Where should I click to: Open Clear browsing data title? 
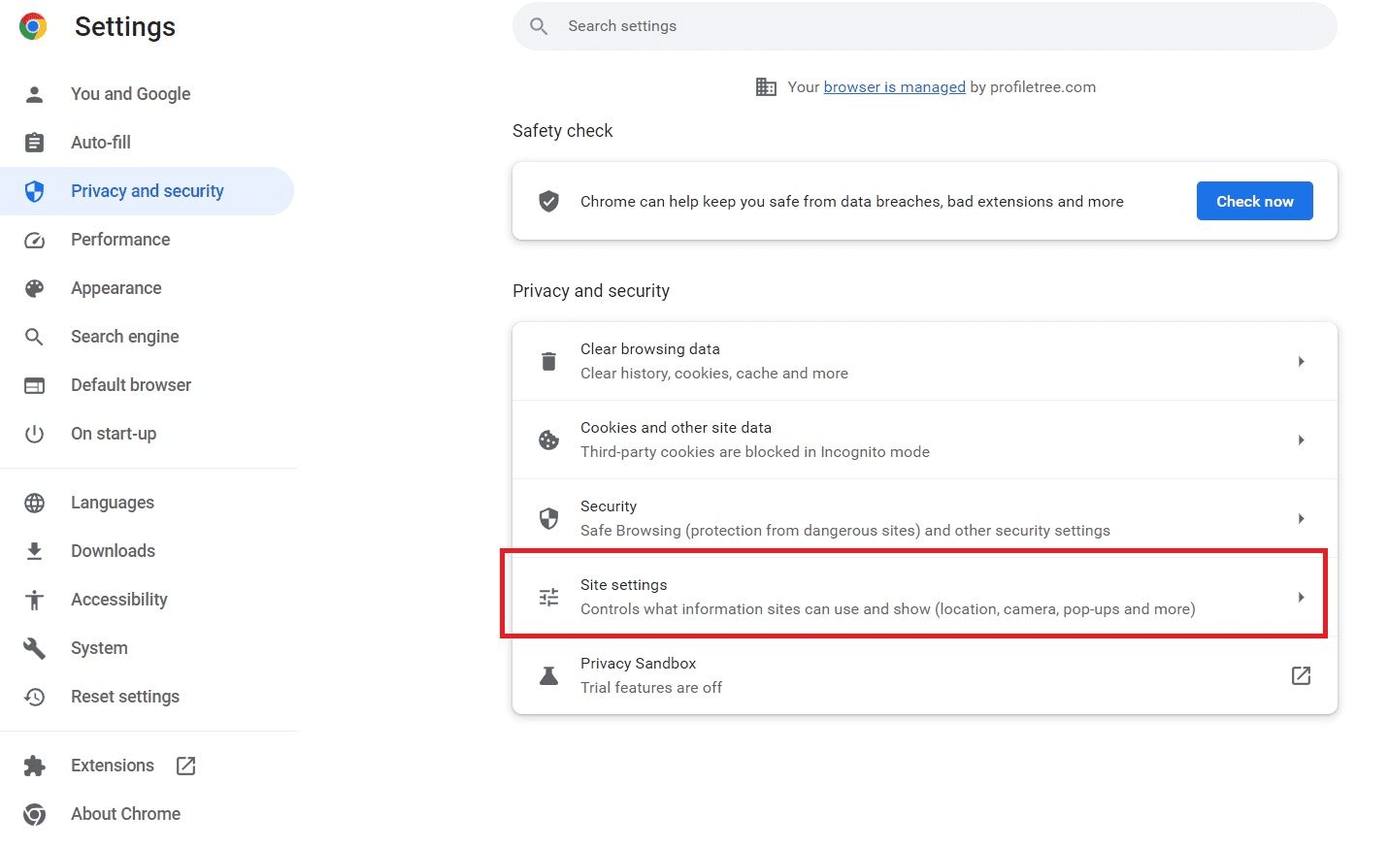coord(650,349)
